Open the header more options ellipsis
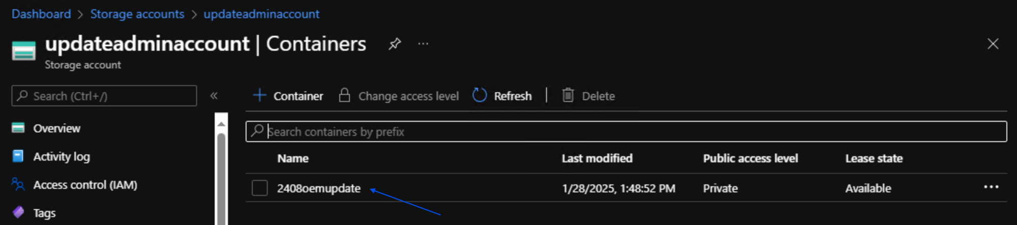The image size is (1017, 225). click(x=423, y=44)
